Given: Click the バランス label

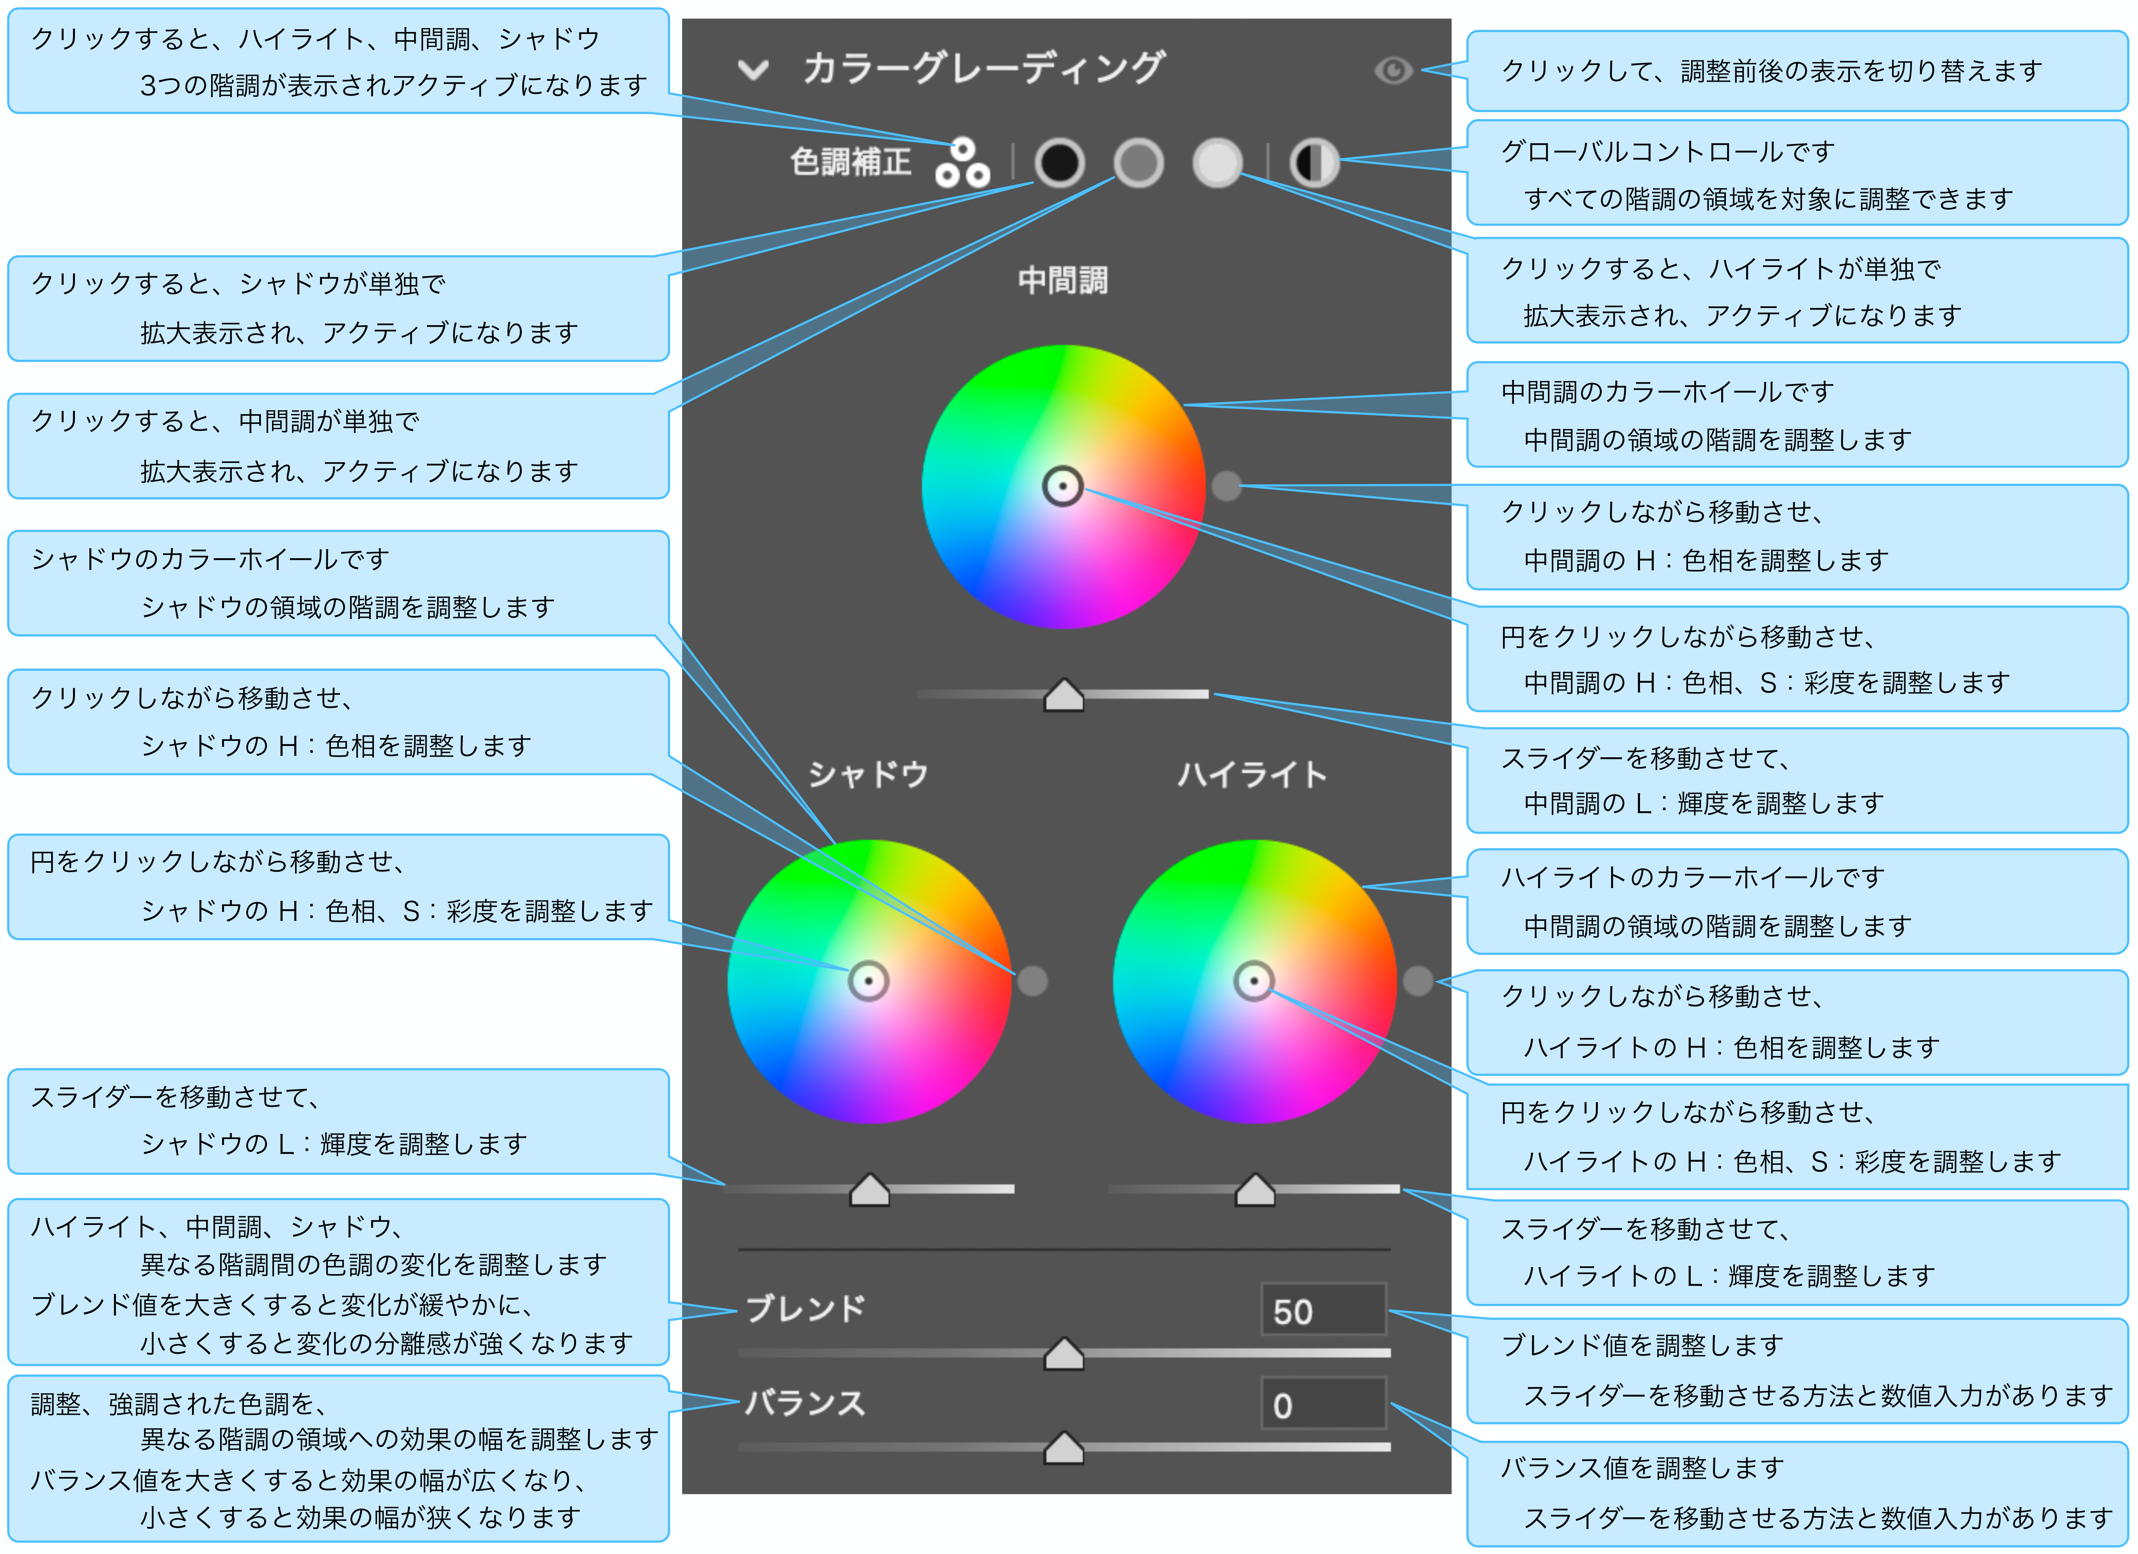Looking at the screenshot, I should (x=806, y=1403).
